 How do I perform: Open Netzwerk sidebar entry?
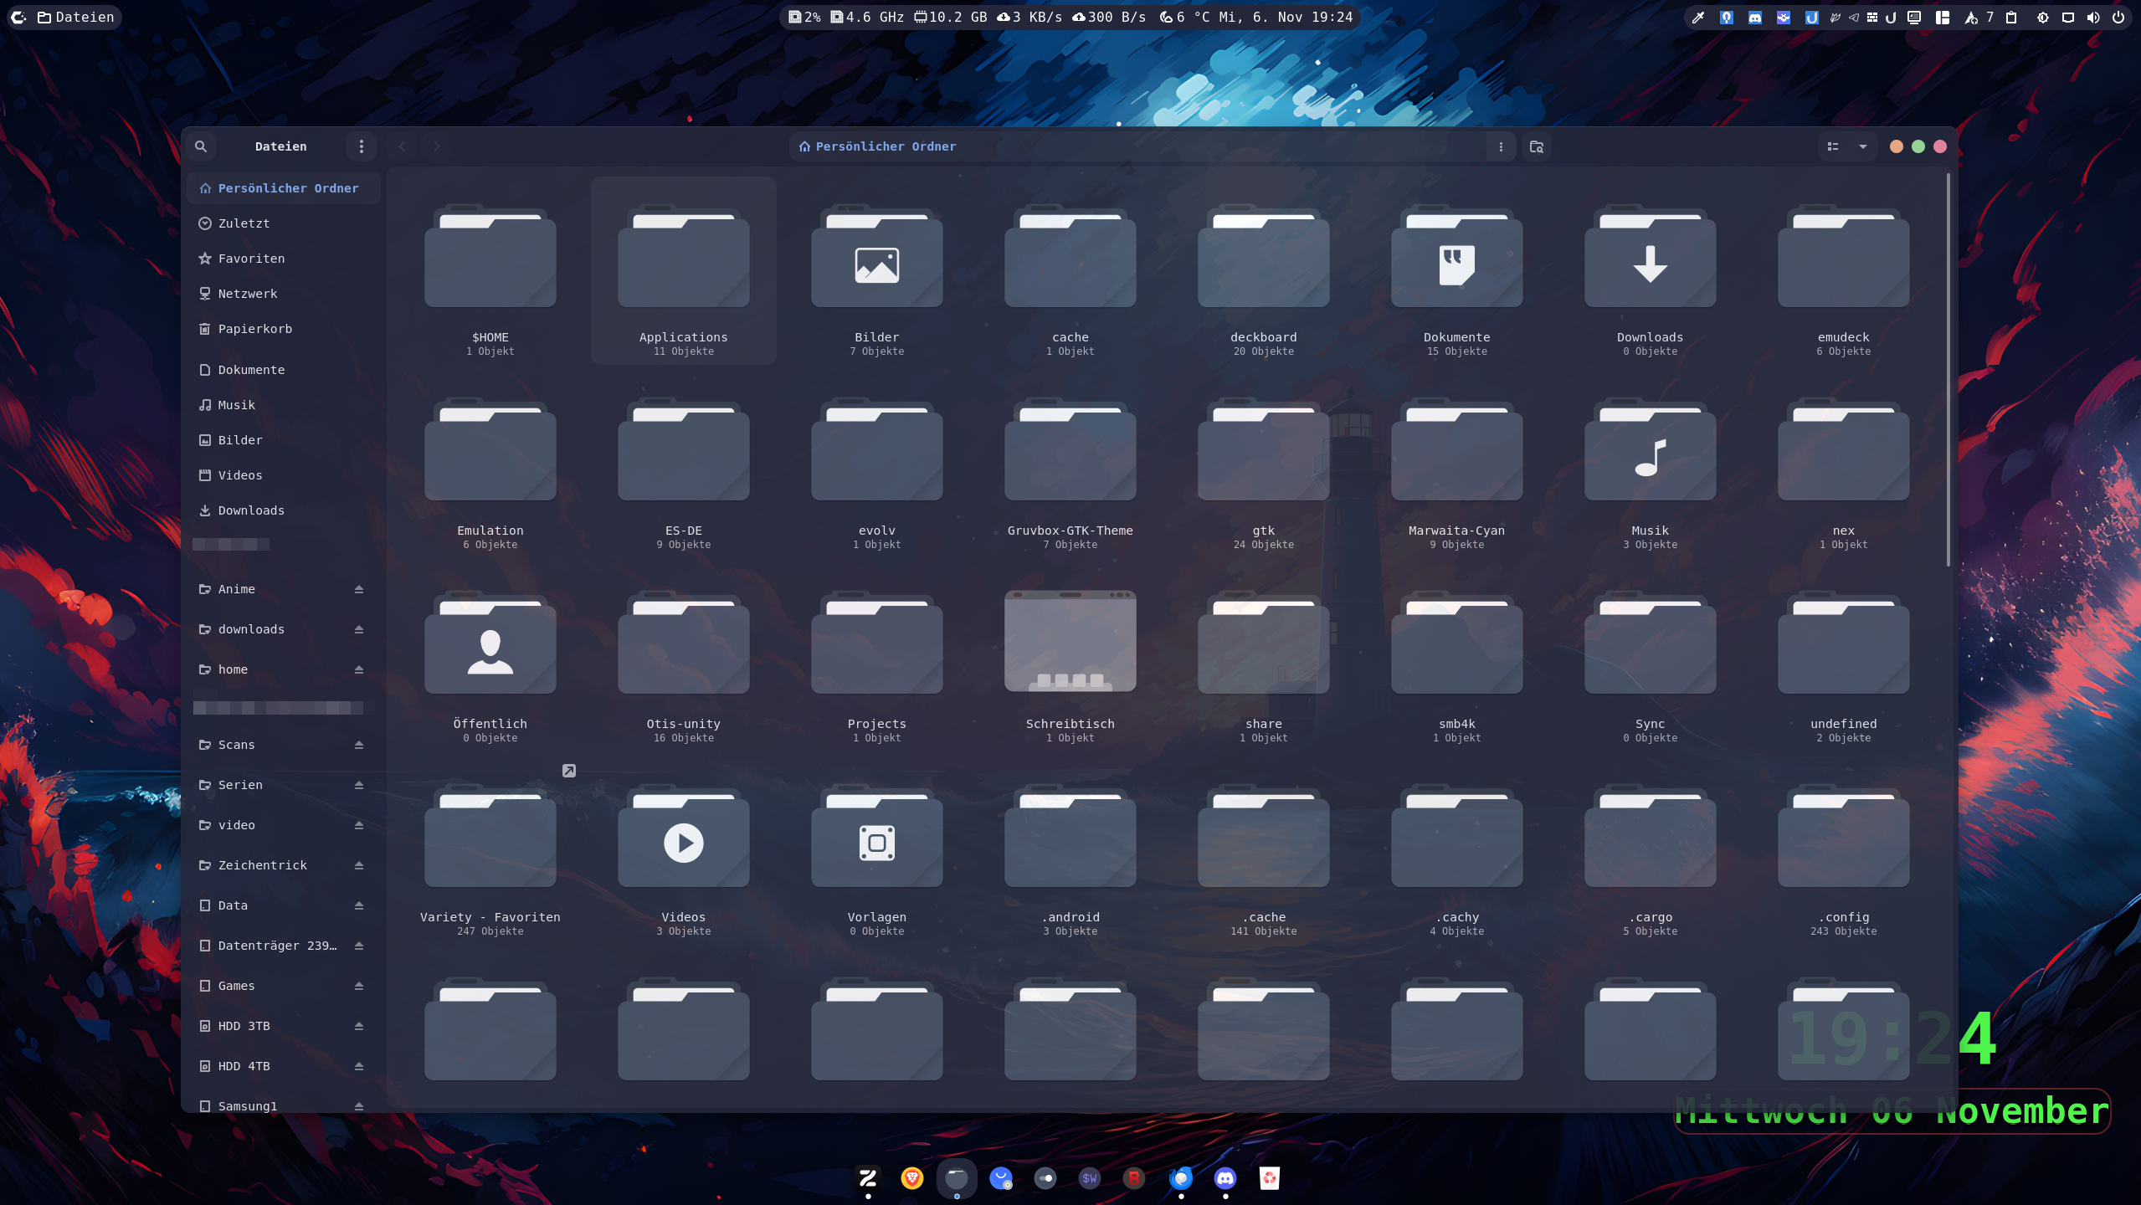pyautogui.click(x=248, y=294)
